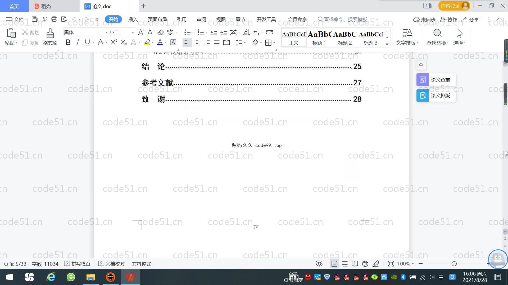Open the 稻壳 tab

tap(54, 6)
